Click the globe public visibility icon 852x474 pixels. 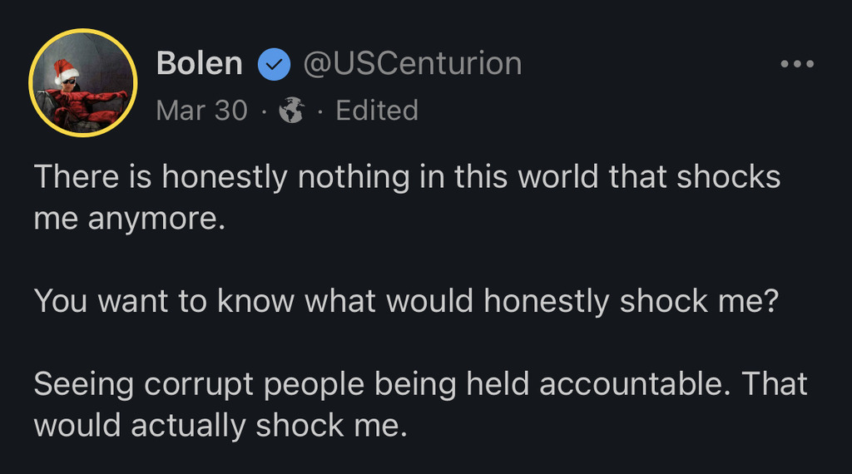pos(291,111)
